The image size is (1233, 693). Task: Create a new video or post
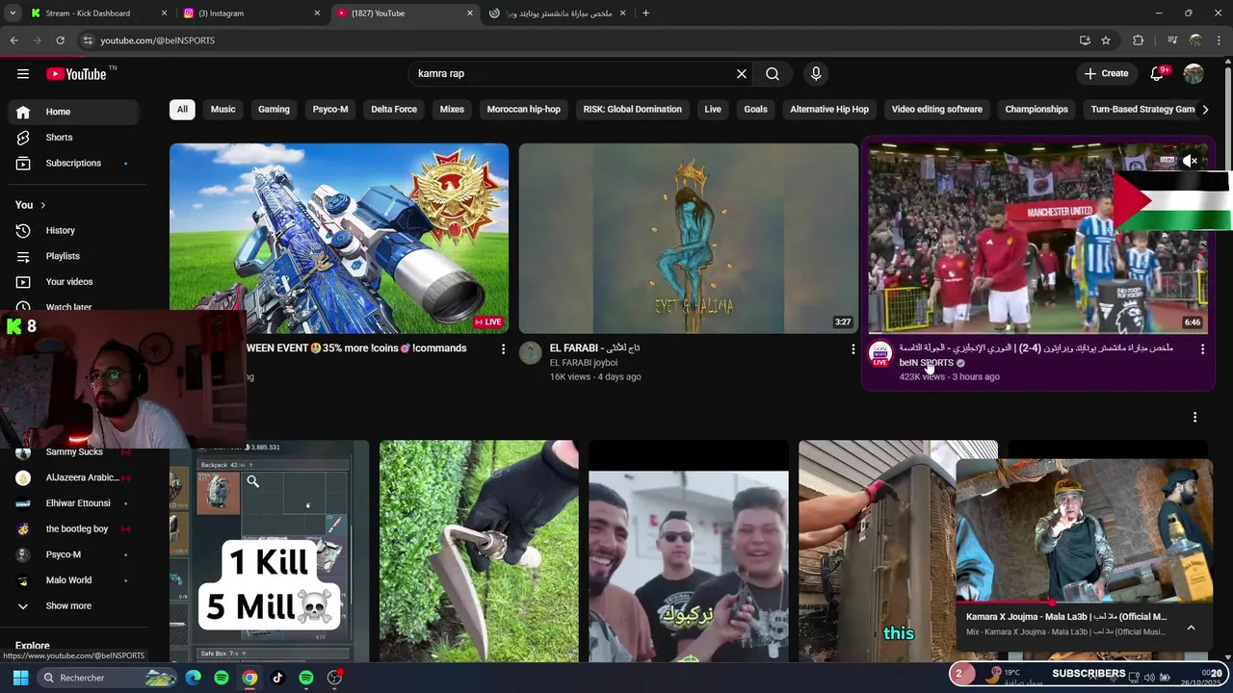pos(1106,74)
